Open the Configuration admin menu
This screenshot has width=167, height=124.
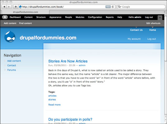click(95, 17)
